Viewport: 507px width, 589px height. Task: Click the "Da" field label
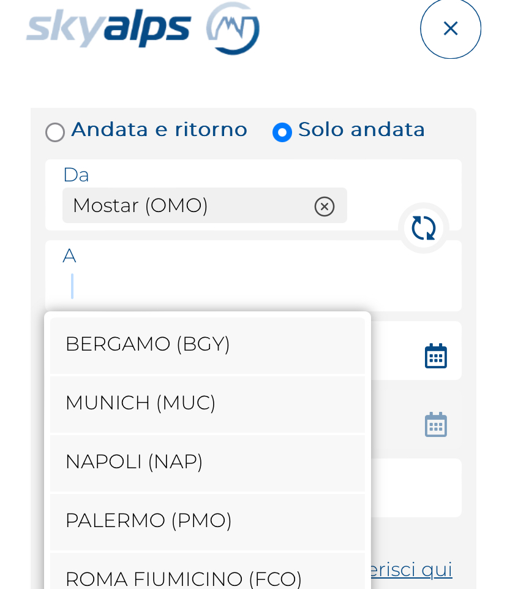coord(76,175)
